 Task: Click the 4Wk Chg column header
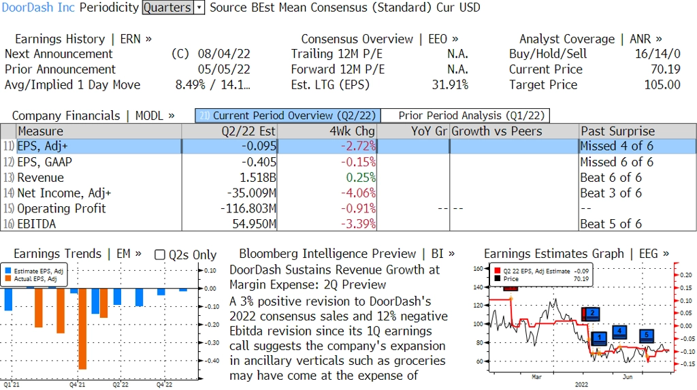click(x=327, y=131)
